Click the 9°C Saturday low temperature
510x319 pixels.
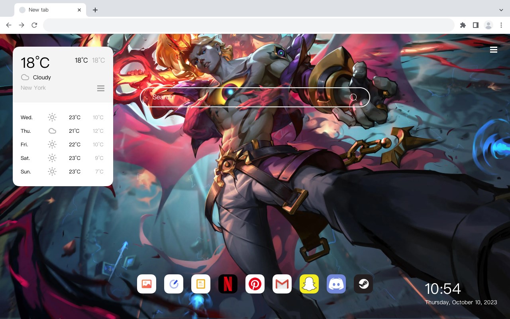click(99, 158)
